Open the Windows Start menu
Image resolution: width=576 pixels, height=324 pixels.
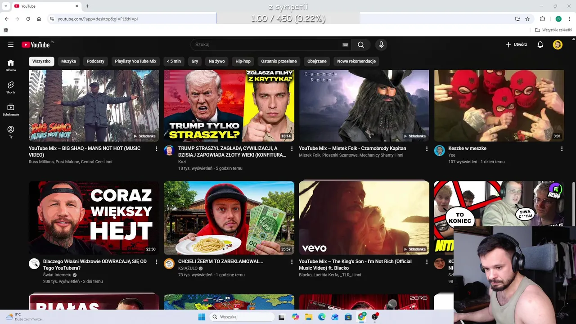(x=202, y=317)
